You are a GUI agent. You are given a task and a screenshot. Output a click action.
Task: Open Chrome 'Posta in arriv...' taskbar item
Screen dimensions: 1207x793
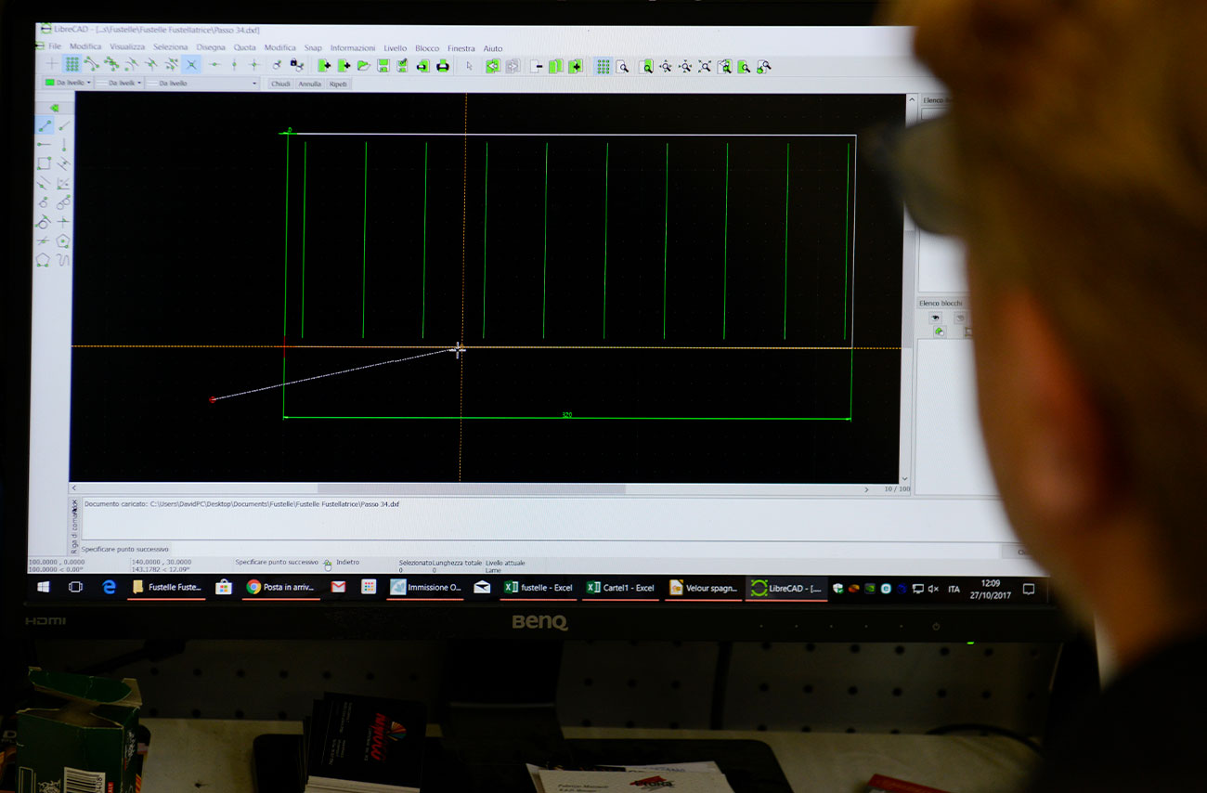[281, 588]
